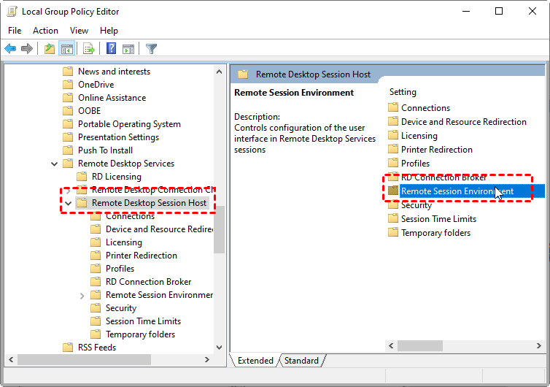Select RD Connection Broker in the left tree
The image size is (550, 387).
pyautogui.click(x=148, y=282)
